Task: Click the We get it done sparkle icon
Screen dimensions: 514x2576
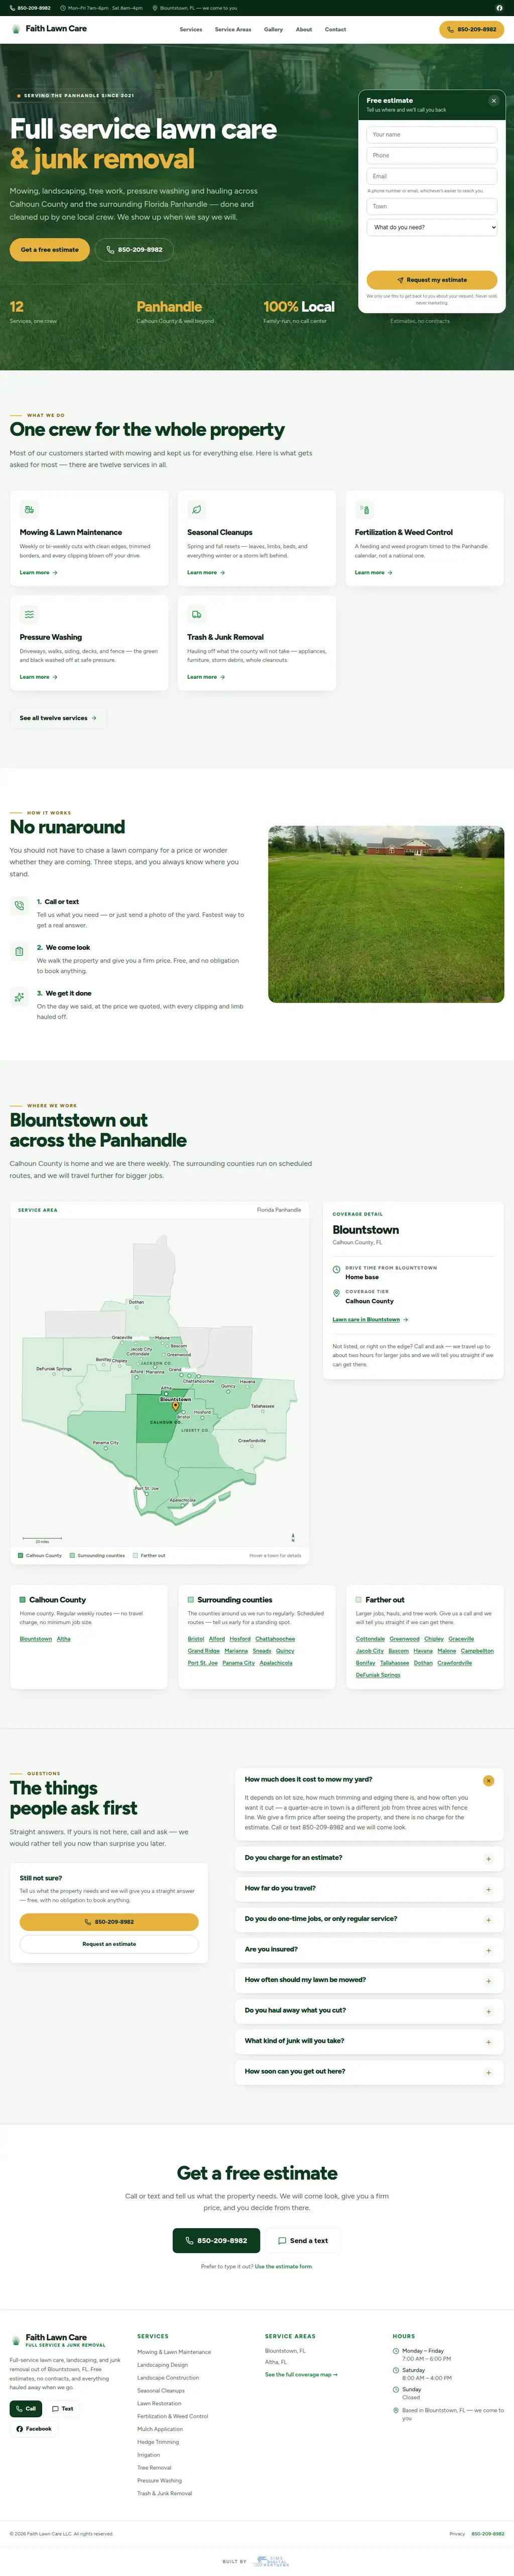Action: coord(19,997)
